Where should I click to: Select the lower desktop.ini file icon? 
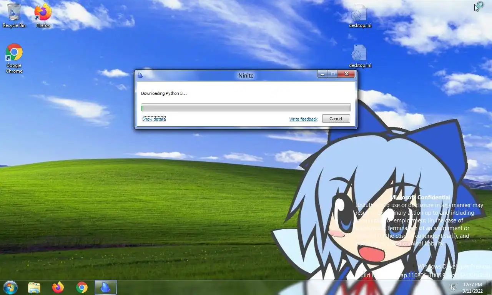tap(360, 56)
